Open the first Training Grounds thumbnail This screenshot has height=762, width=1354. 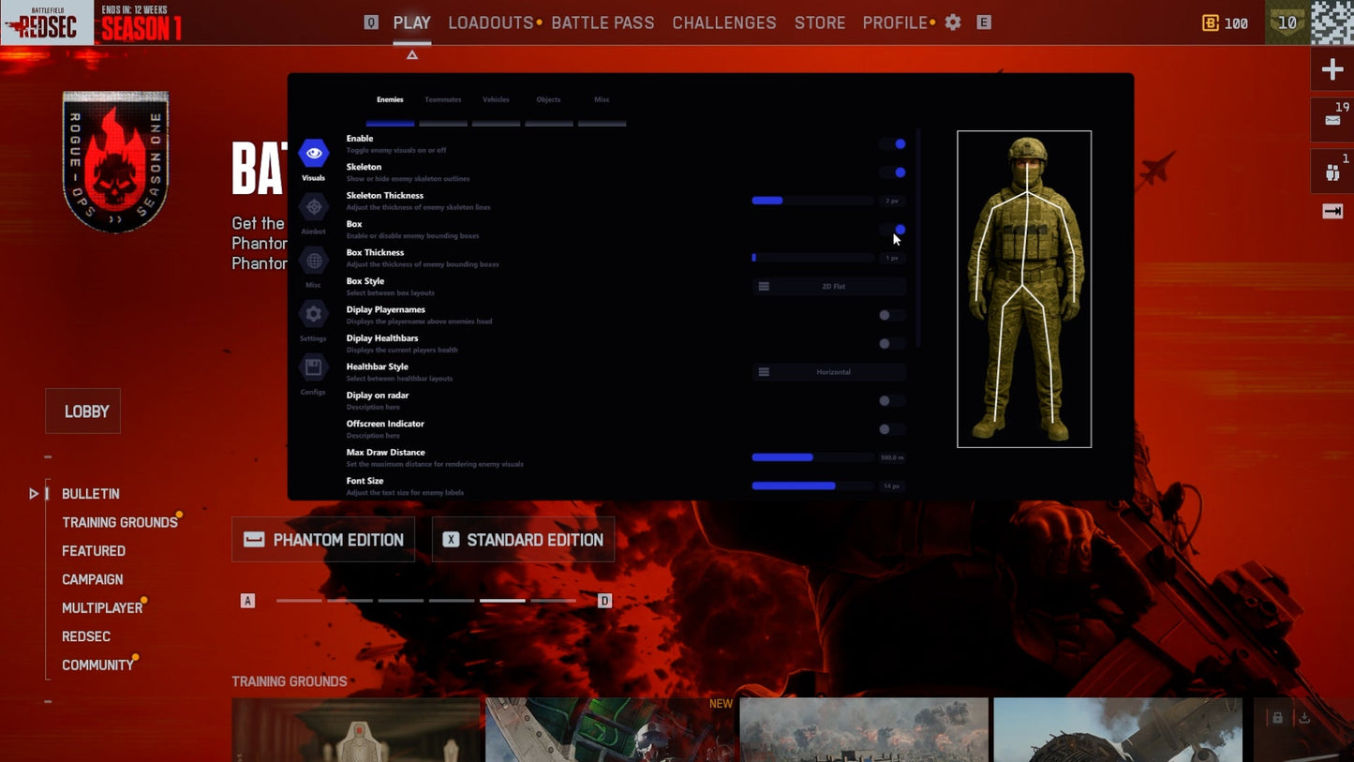coord(355,729)
